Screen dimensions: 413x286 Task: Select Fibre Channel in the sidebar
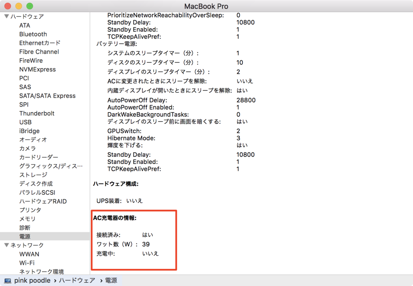39,52
